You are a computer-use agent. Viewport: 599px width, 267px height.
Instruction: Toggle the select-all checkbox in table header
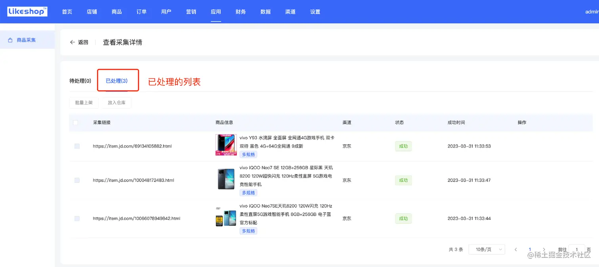[x=75, y=123]
